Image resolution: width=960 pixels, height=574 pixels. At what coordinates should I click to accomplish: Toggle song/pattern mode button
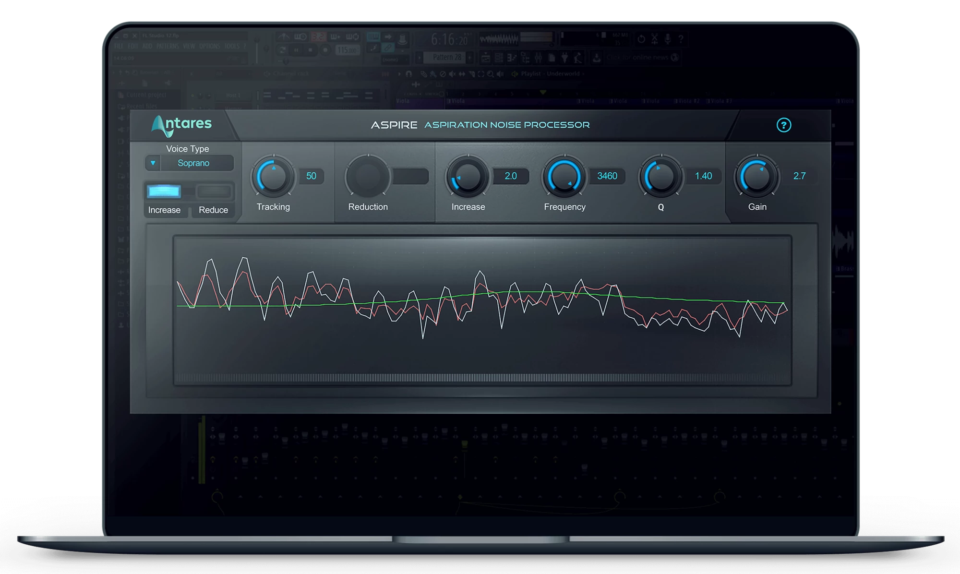[x=282, y=50]
